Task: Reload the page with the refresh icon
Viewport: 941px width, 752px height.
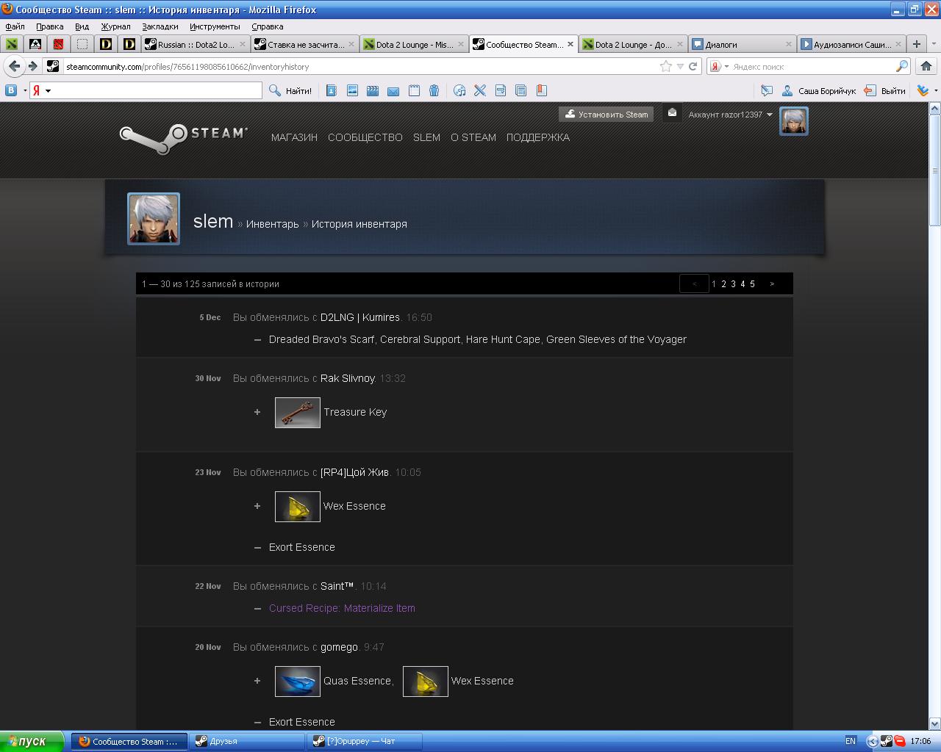Action: click(x=693, y=66)
